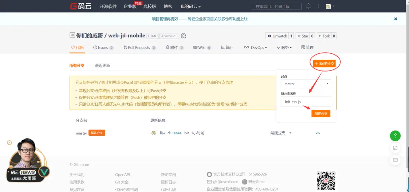The image size is (409, 192).
Task: Open Git 大全 footer link
Action: 122,182
